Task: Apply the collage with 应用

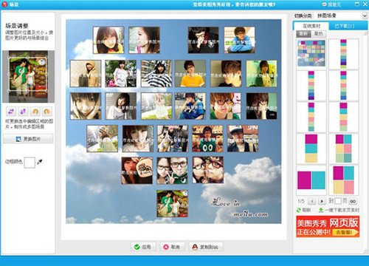Action: (x=143, y=247)
